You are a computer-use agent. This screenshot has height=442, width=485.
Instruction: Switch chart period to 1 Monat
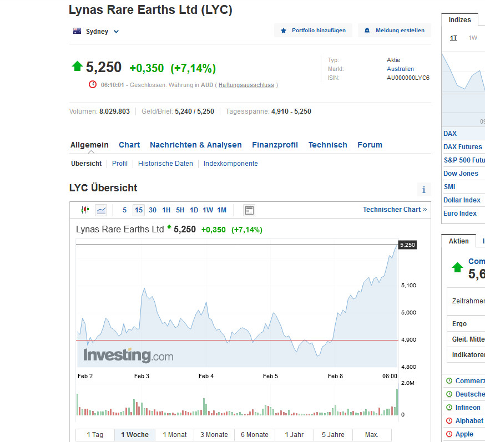point(174,435)
